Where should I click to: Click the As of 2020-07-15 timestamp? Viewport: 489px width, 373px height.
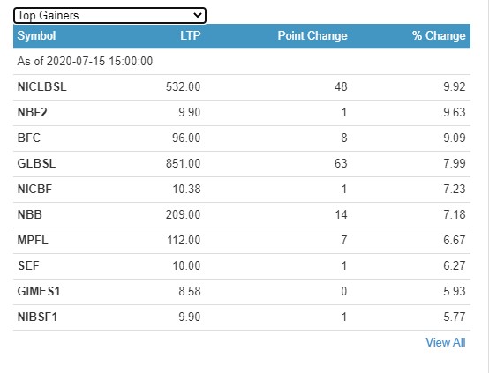(85, 61)
